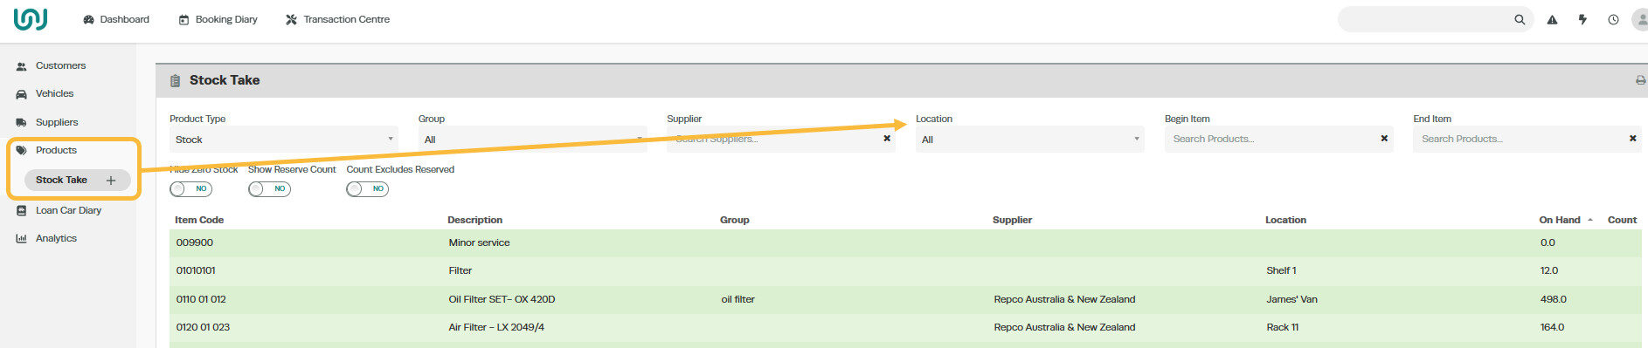Click the Shelf 1 location cell

1281,270
